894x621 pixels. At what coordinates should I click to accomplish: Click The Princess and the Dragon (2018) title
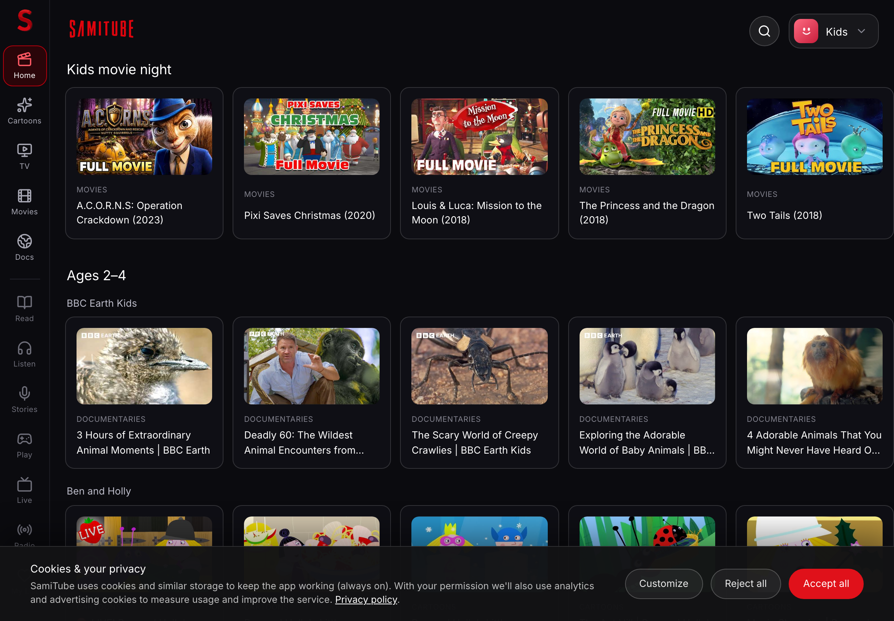tap(647, 212)
